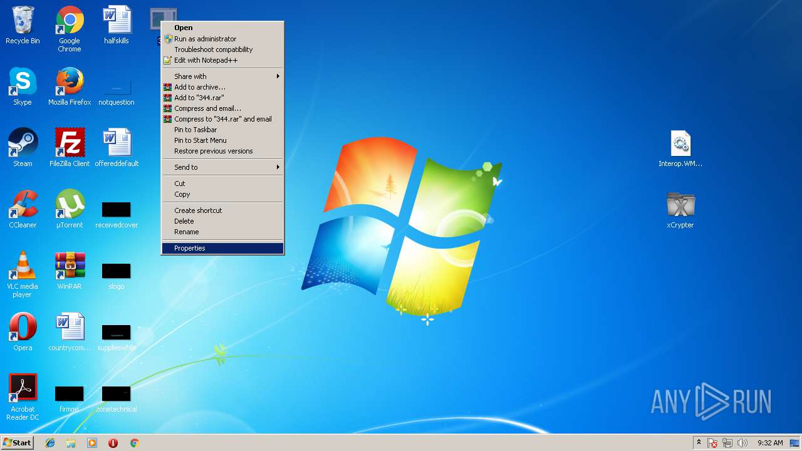Select the FileZilla Client shortcut

click(70, 148)
